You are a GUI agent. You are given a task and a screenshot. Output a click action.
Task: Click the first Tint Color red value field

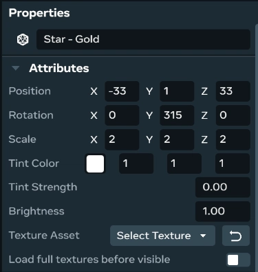coord(136,163)
